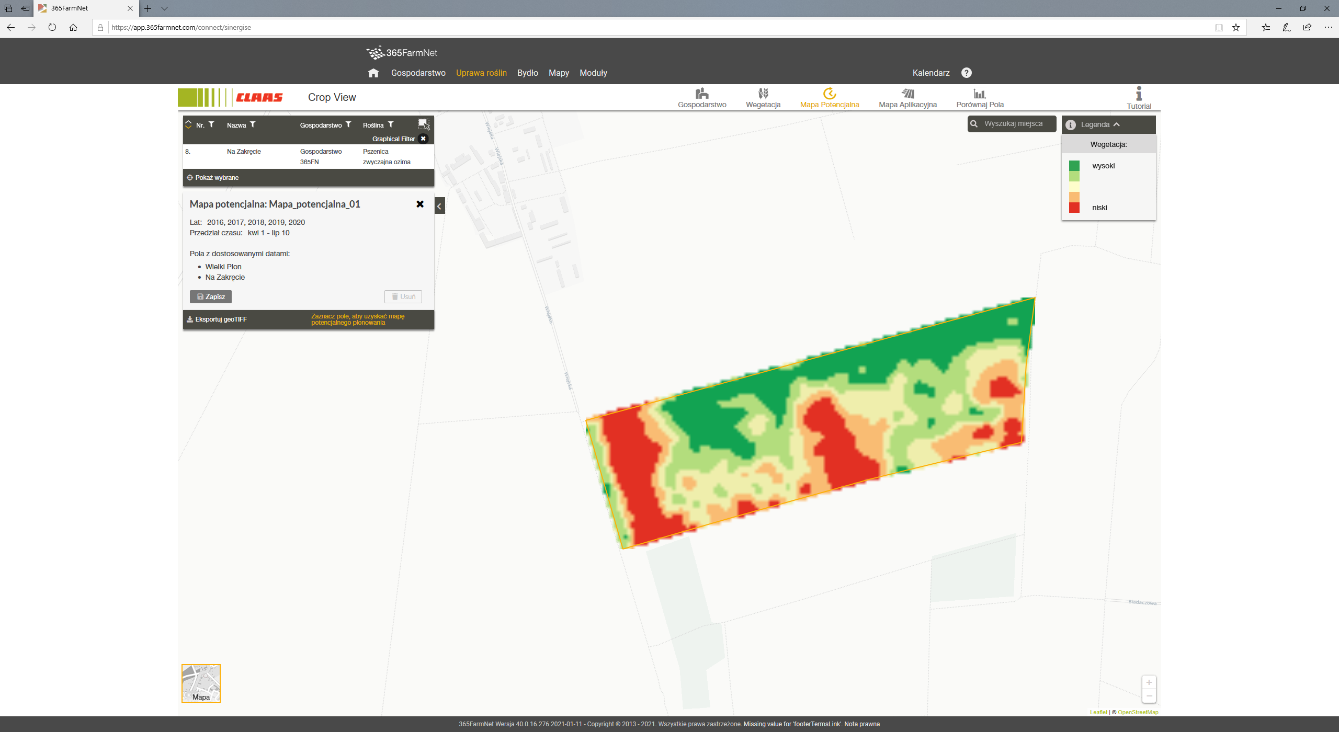The width and height of the screenshot is (1339, 732).
Task: Select the Na Zakręcie field row
Action: 308,157
